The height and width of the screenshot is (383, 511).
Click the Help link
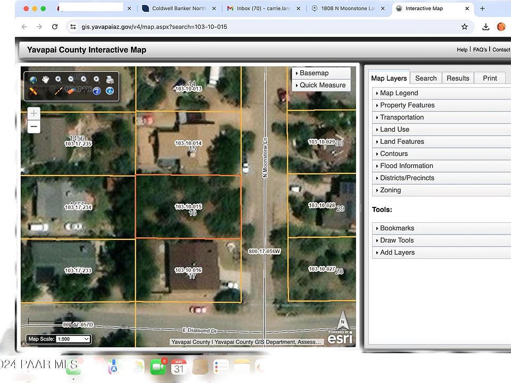tap(462, 49)
